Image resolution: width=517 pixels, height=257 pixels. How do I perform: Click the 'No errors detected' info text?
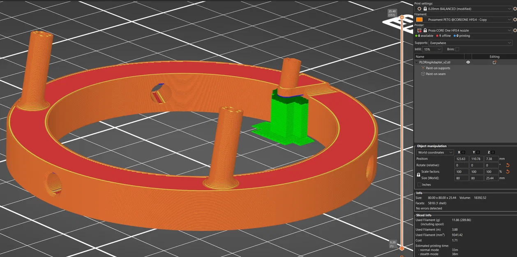429,208
